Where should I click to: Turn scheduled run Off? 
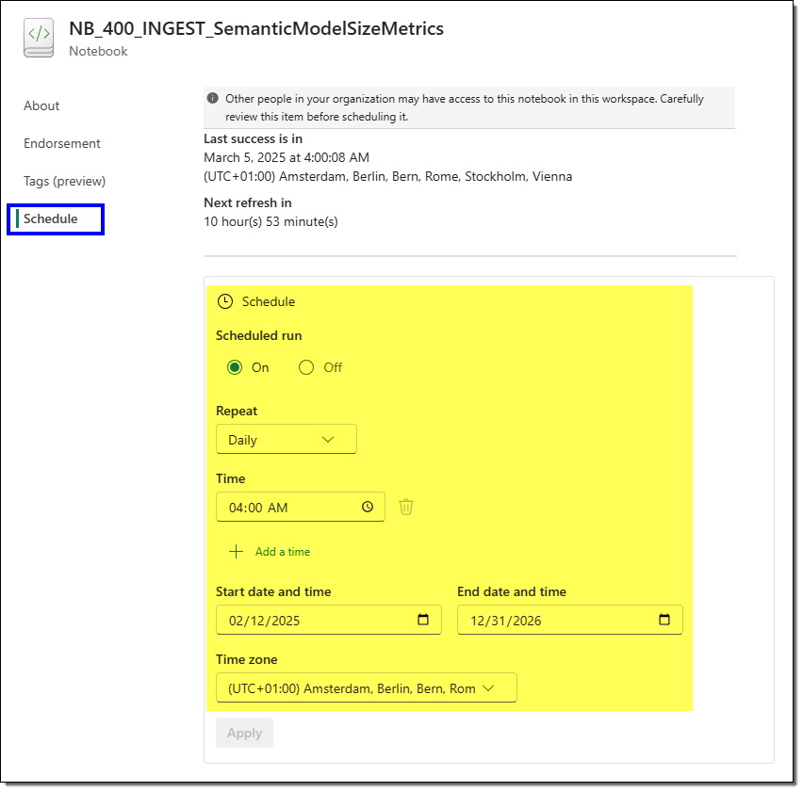click(x=306, y=367)
